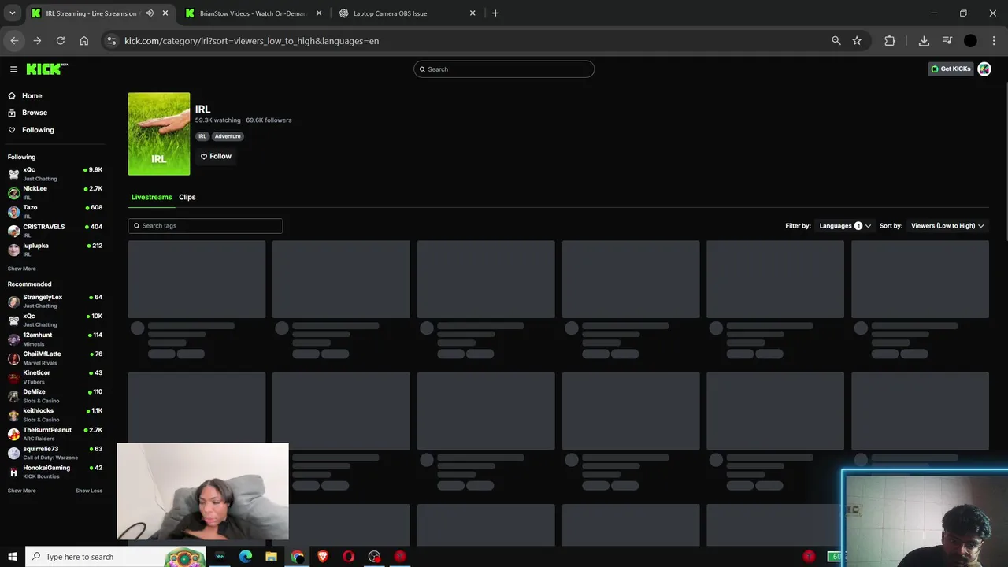Open the Chrome profile avatar
The height and width of the screenshot is (567, 1008).
click(970, 41)
